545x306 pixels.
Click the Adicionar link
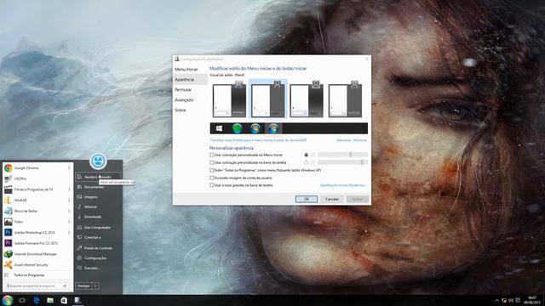point(344,140)
